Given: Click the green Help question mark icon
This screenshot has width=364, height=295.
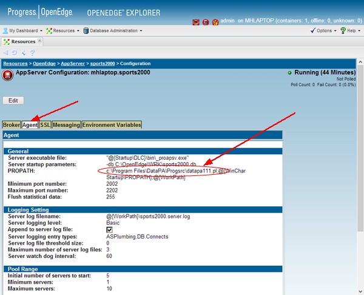Looking at the screenshot, I should click(343, 30).
